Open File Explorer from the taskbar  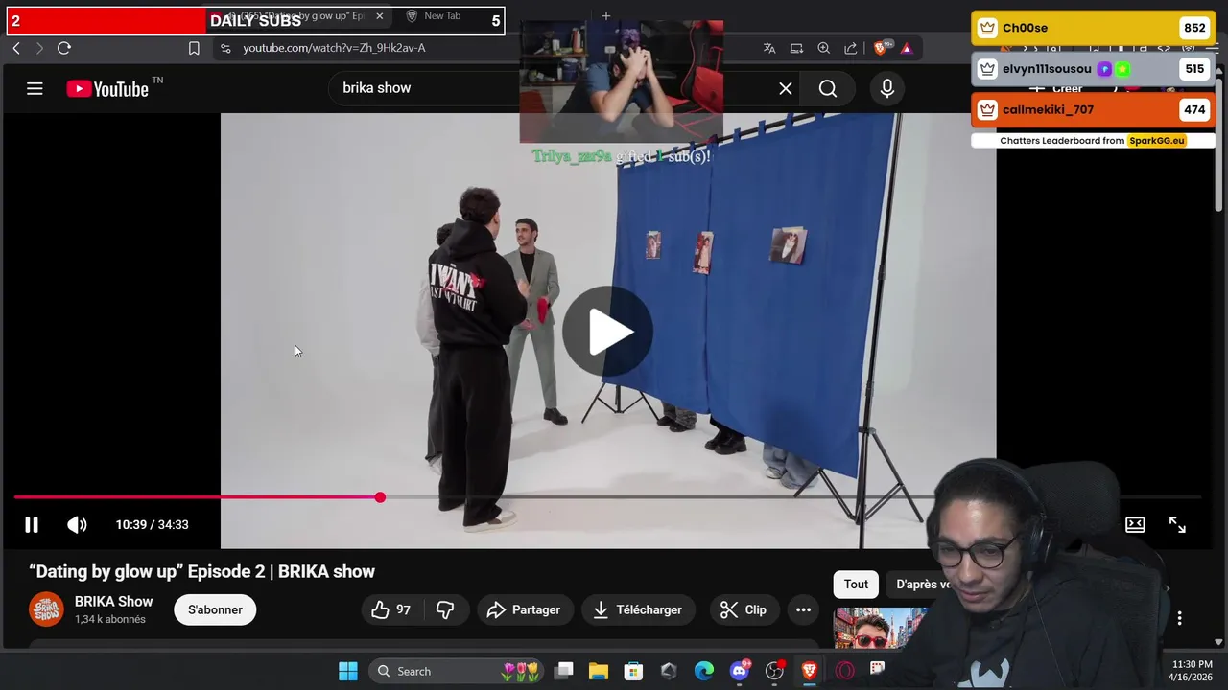(599, 672)
